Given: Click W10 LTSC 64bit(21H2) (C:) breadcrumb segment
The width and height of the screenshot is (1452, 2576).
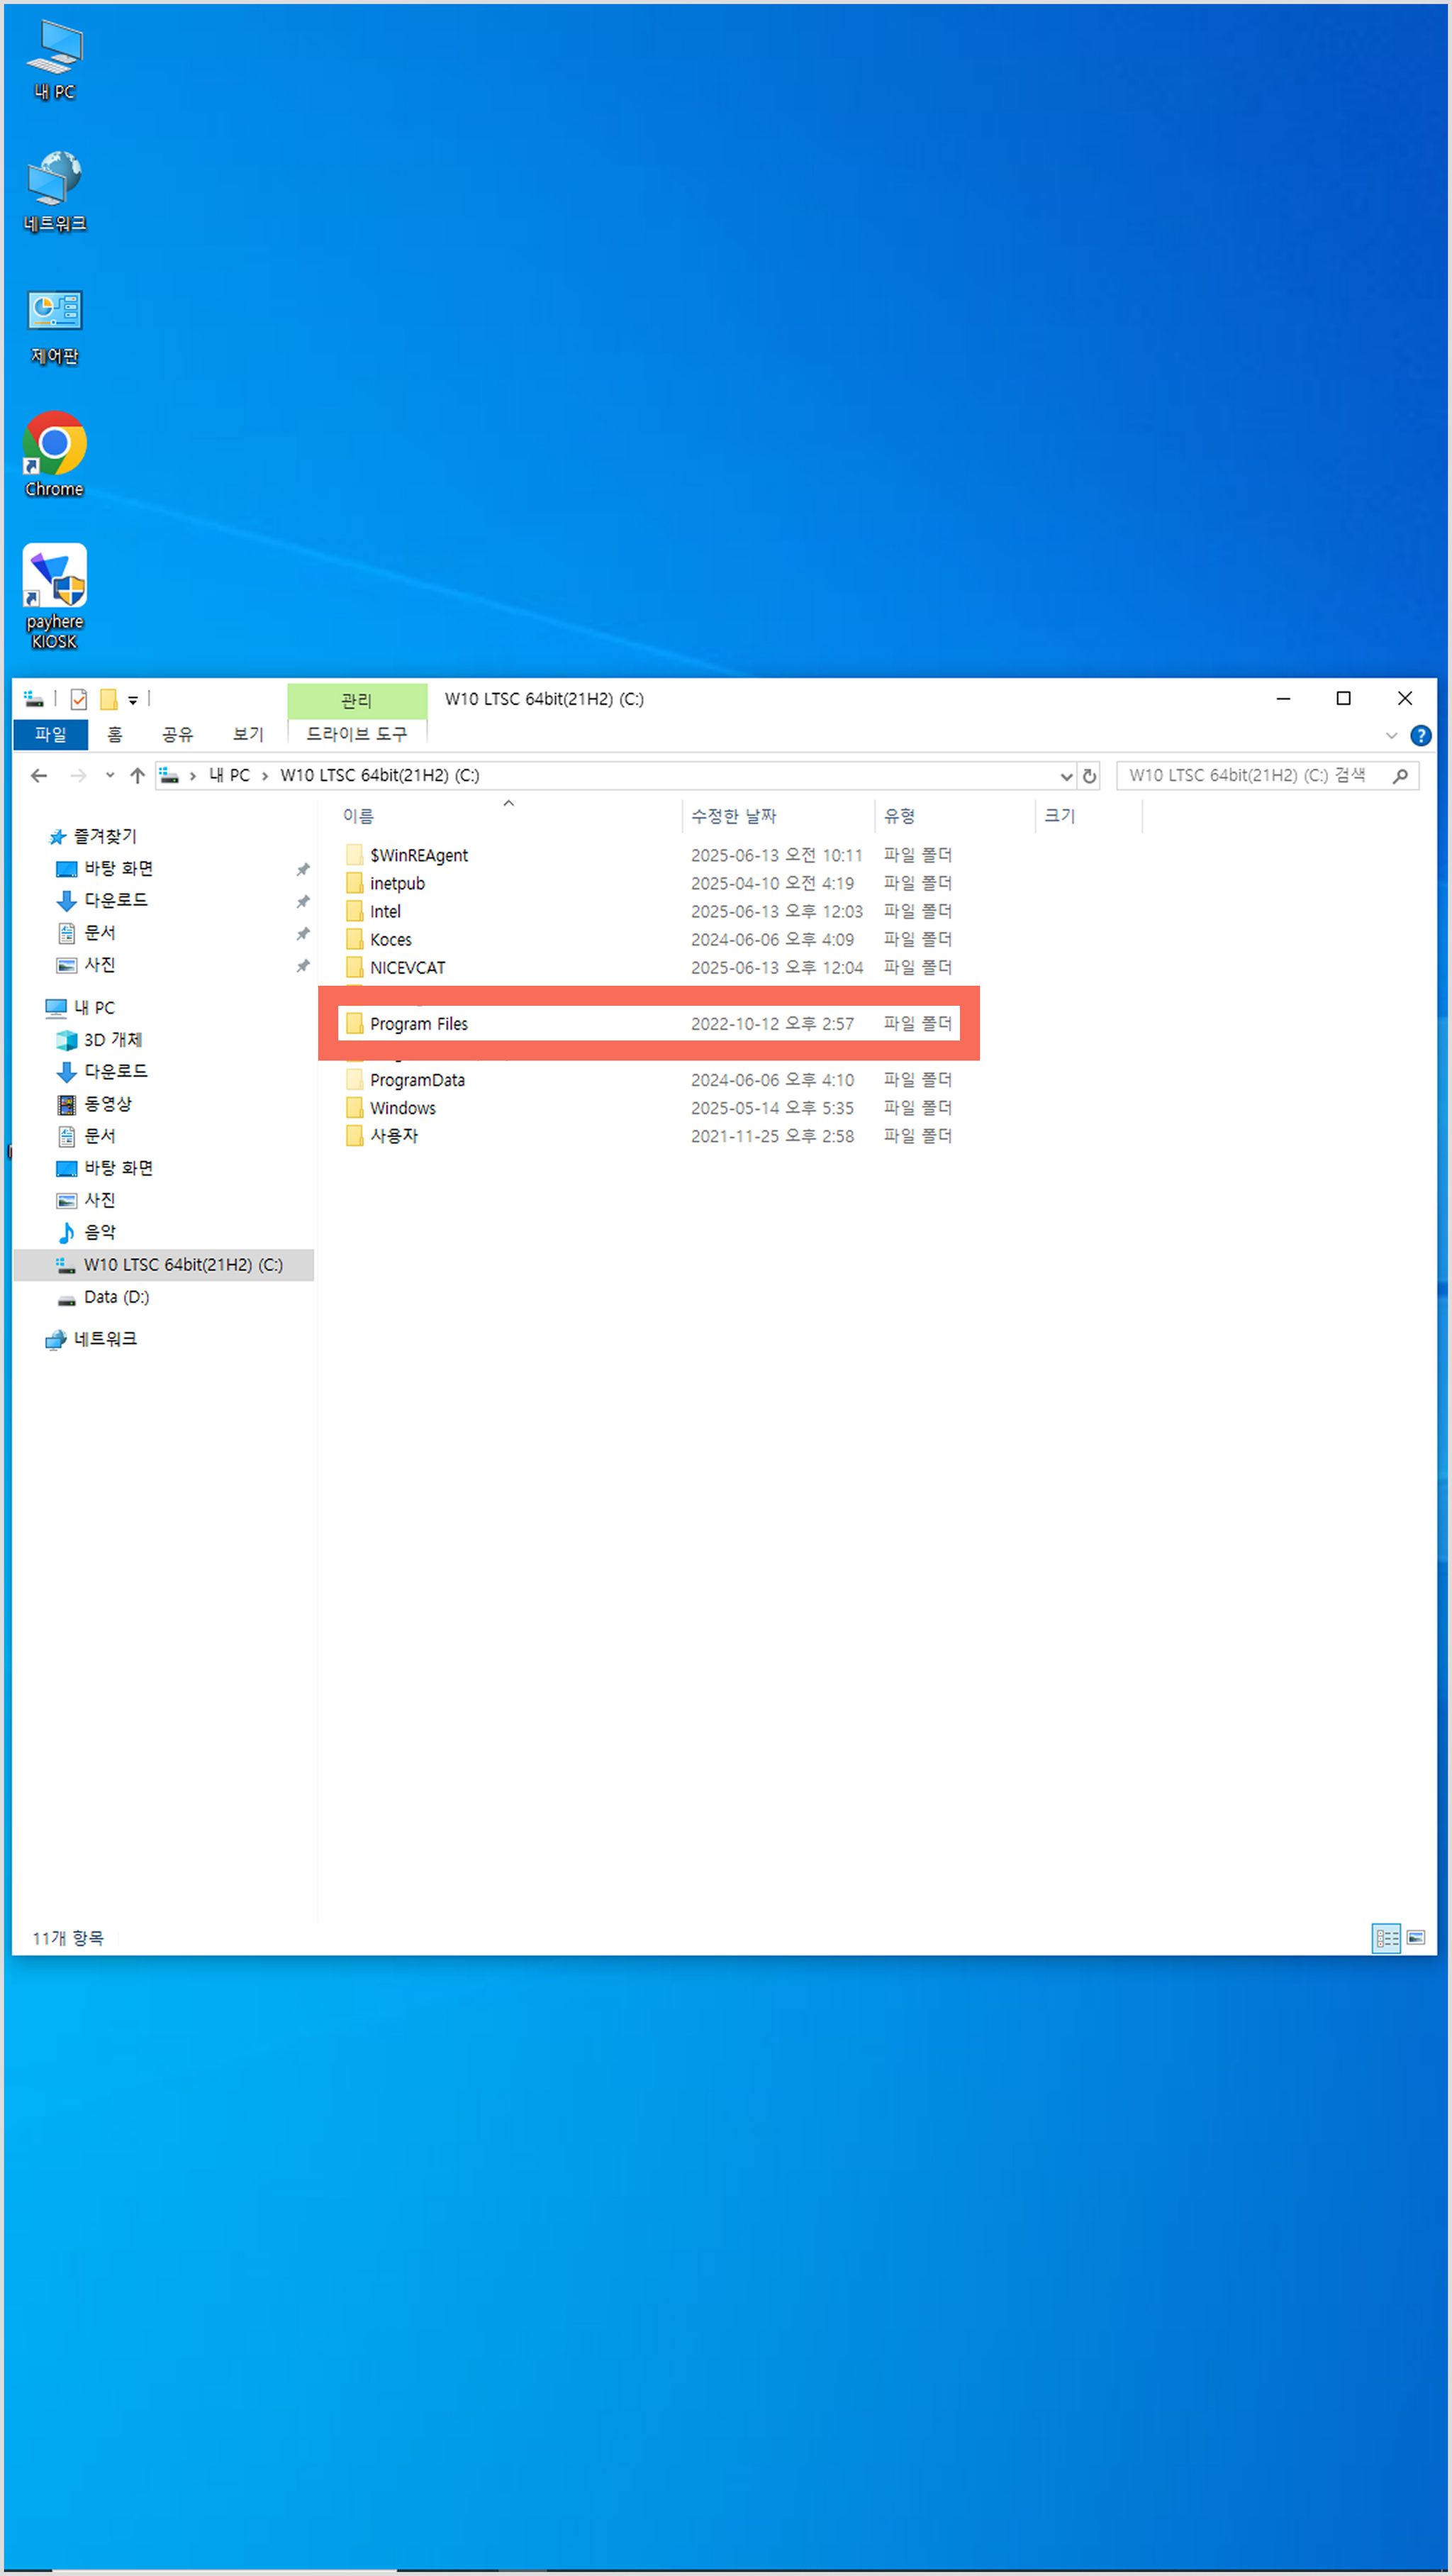Looking at the screenshot, I should point(380,775).
